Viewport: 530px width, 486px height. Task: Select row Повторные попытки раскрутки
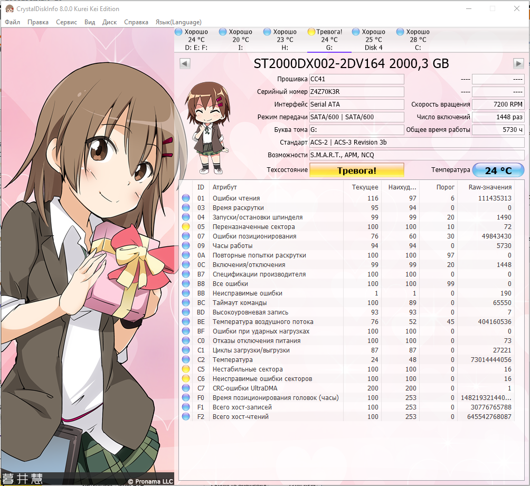point(346,255)
